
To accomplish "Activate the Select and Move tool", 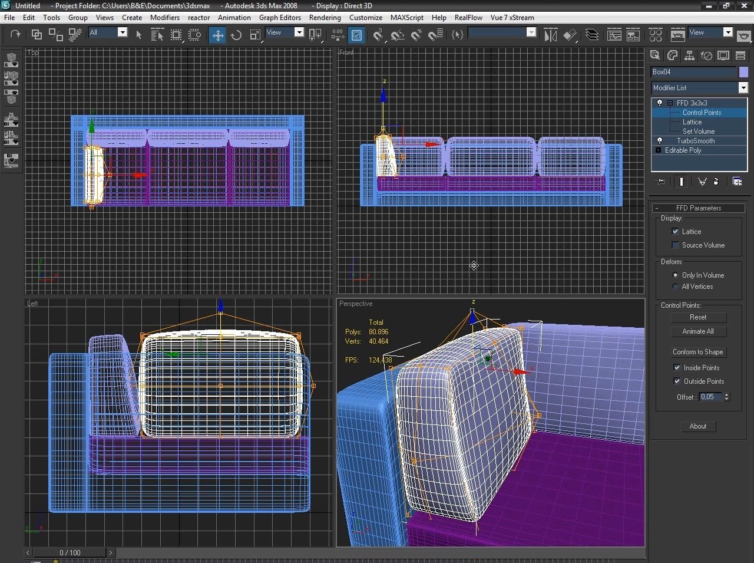I will (217, 35).
